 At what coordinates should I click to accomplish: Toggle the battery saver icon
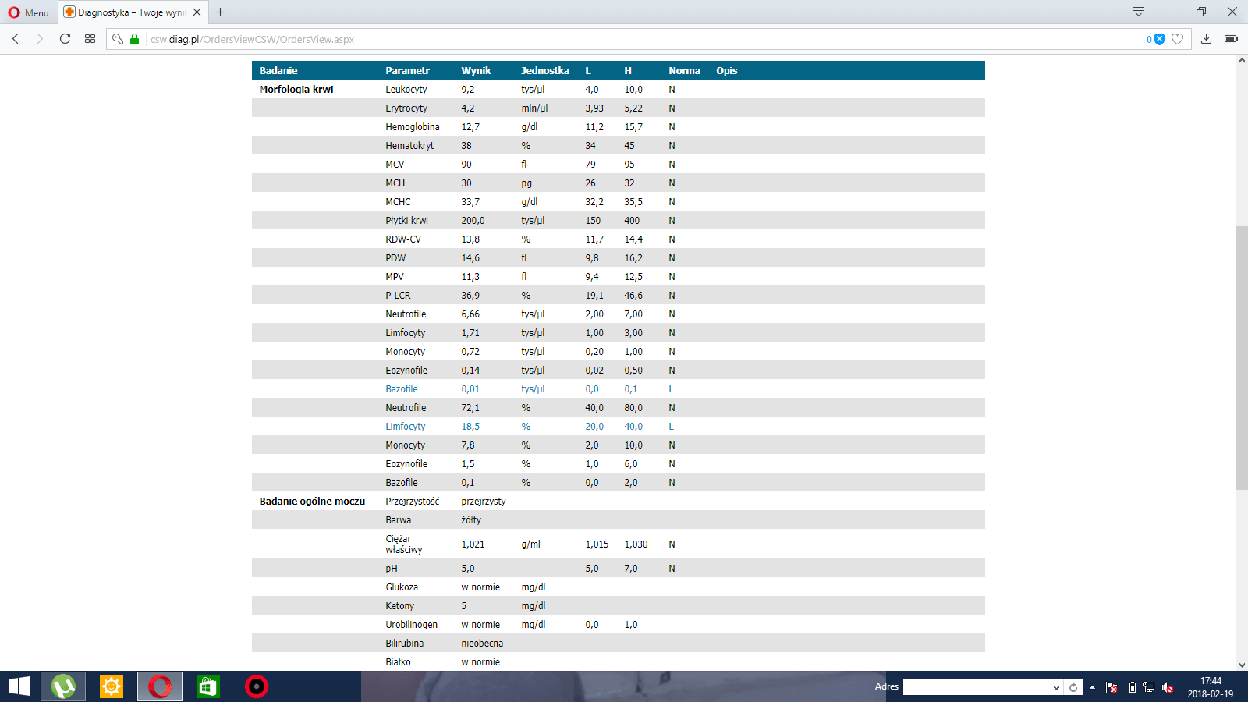pos(1231,39)
